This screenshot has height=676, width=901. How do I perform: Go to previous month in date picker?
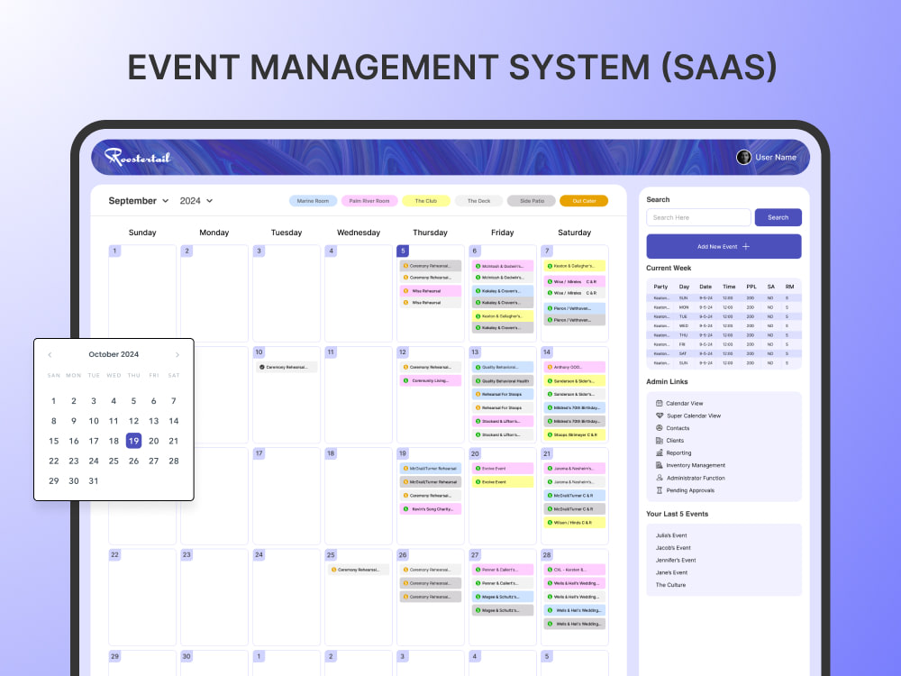[50, 354]
